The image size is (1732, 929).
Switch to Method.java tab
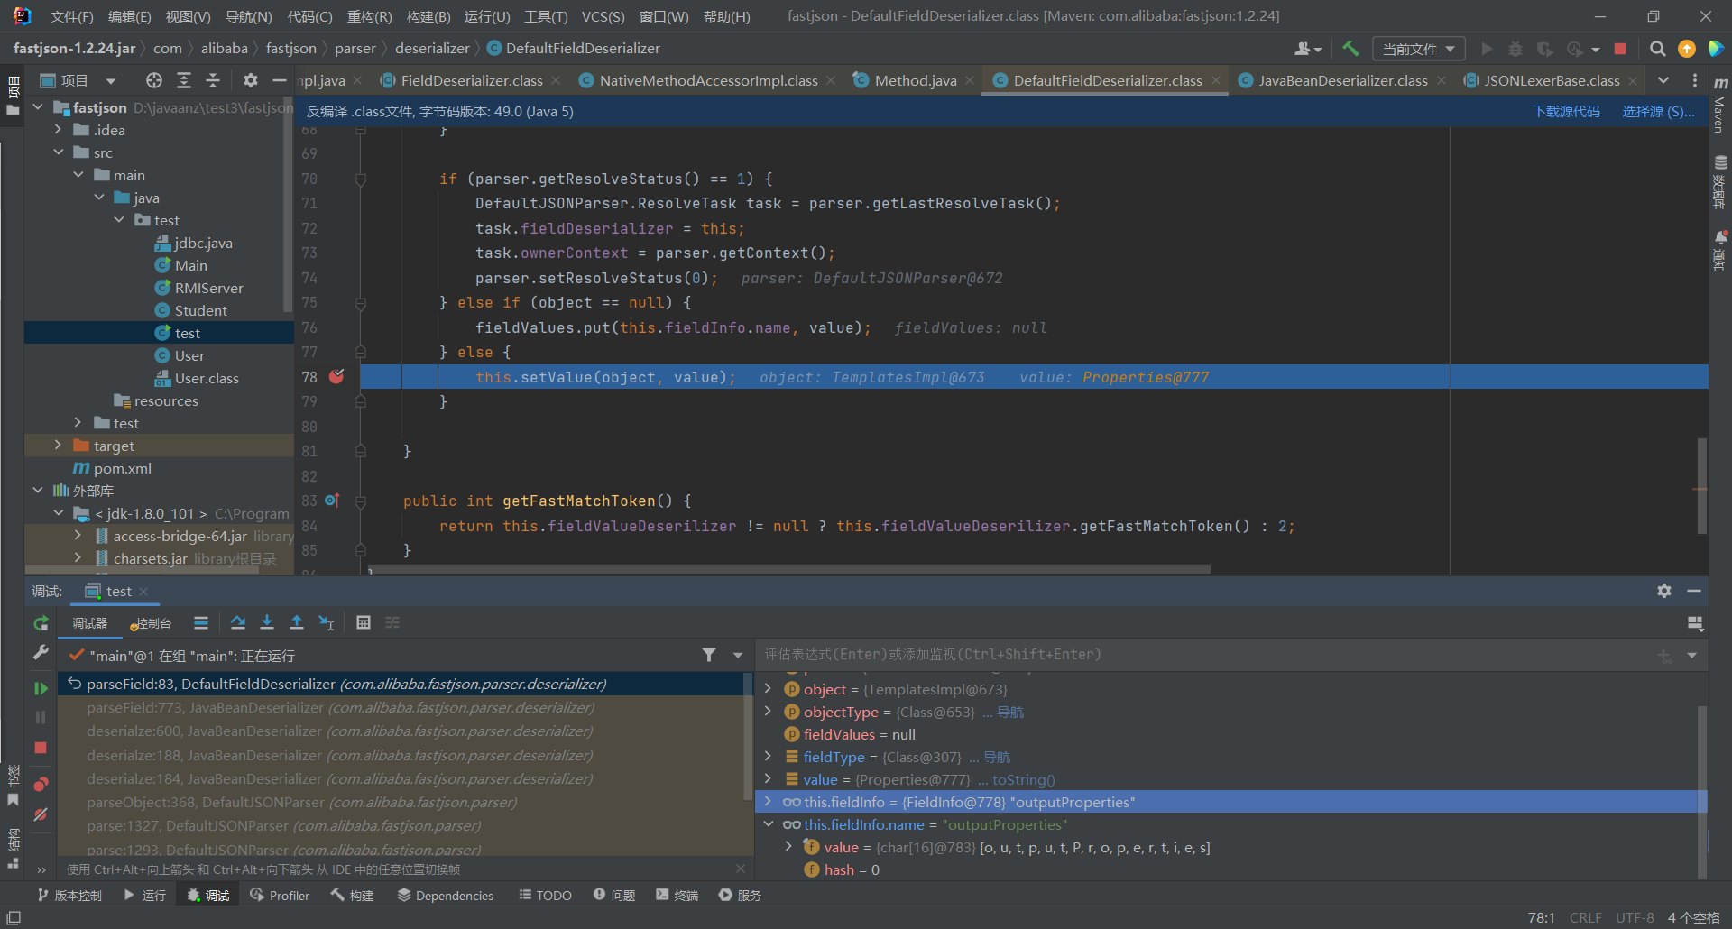(916, 80)
